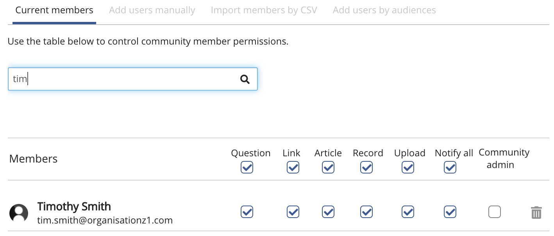
Task: Toggle the Upload header checkbox
Action: coord(408,168)
